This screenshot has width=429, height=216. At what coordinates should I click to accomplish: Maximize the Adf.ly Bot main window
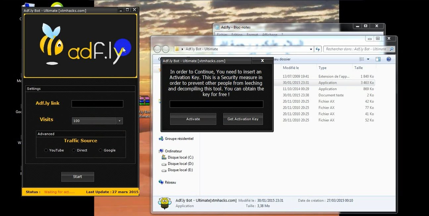click(x=127, y=10)
